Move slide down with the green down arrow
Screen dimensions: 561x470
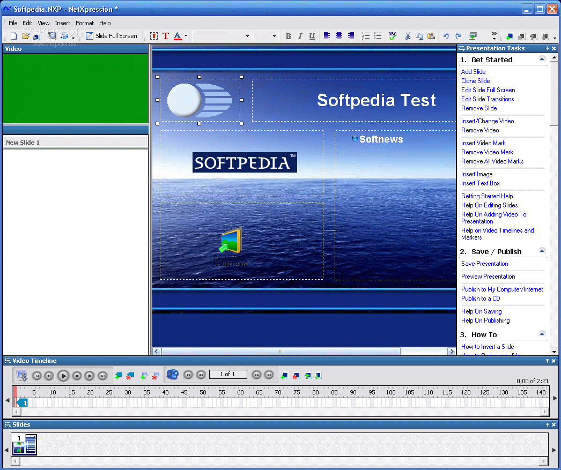[318, 375]
